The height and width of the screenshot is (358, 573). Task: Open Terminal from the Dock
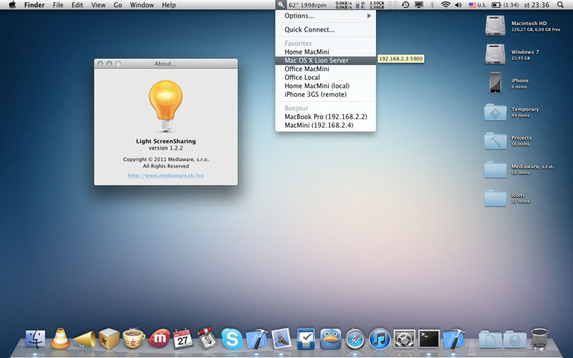click(x=428, y=339)
